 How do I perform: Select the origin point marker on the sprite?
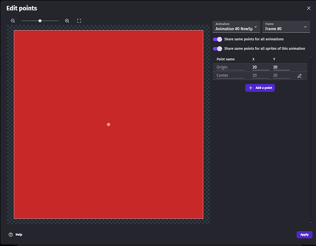[108, 124]
